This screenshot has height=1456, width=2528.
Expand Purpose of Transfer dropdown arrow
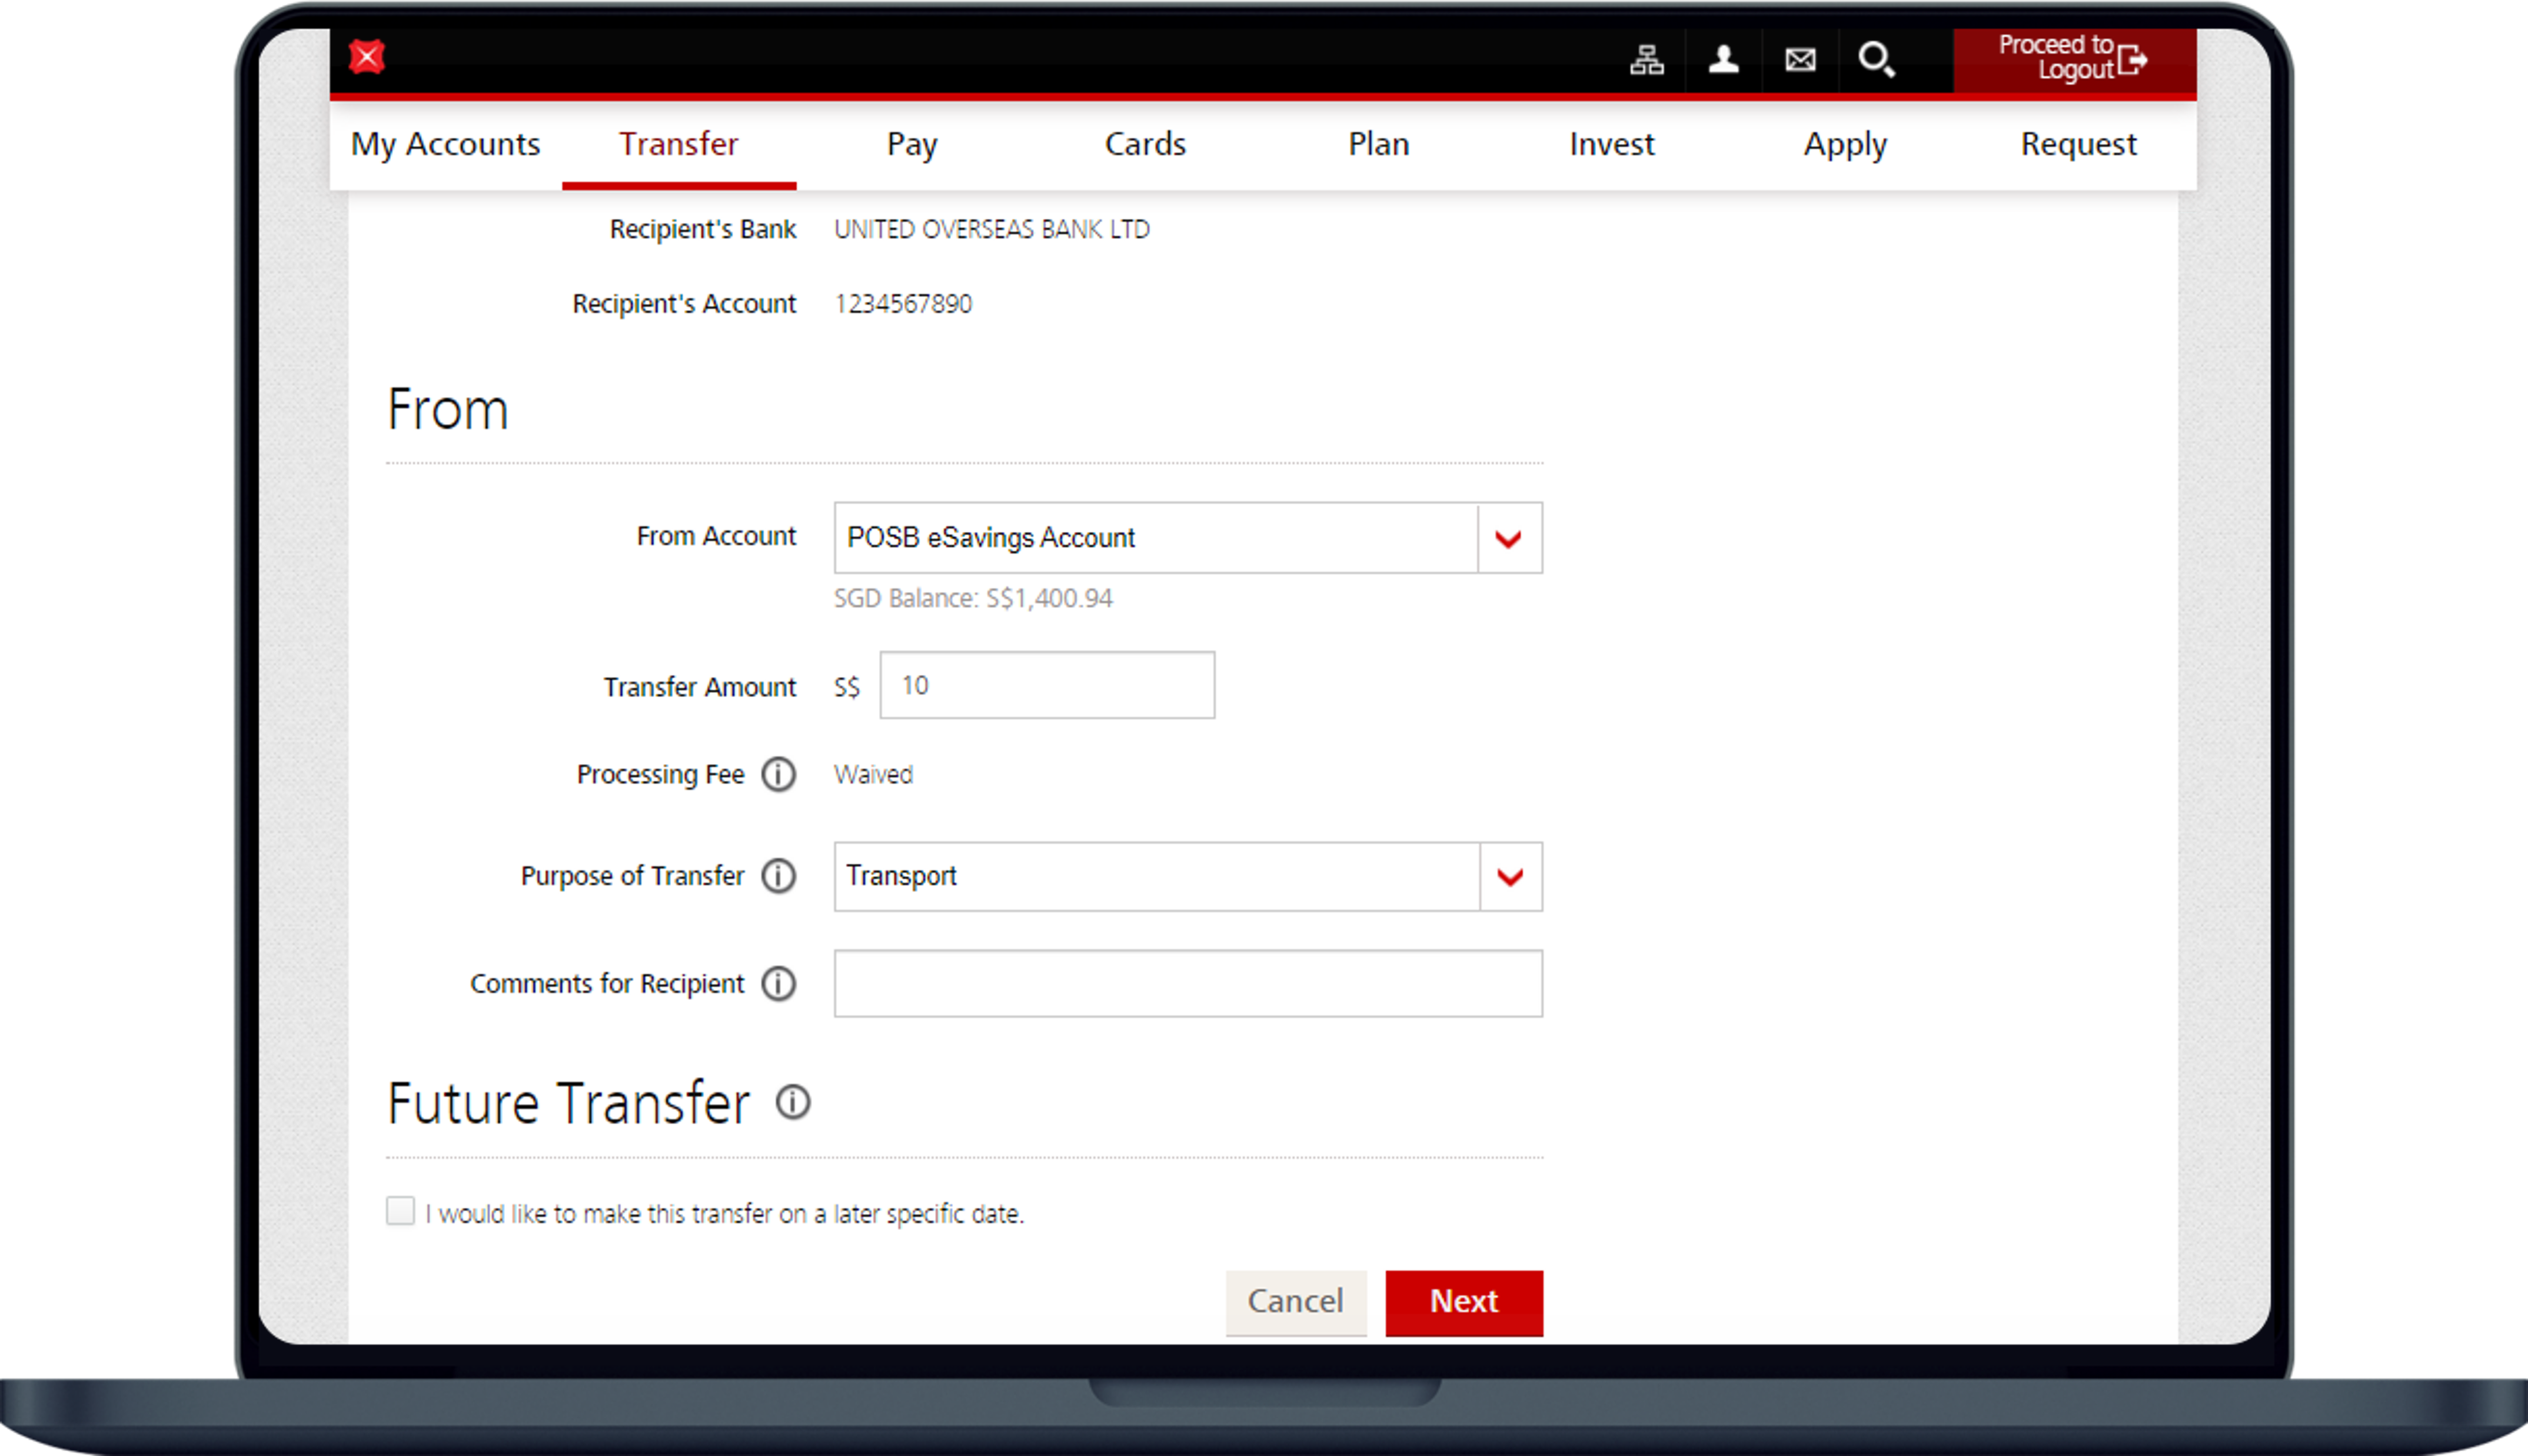point(1510,877)
